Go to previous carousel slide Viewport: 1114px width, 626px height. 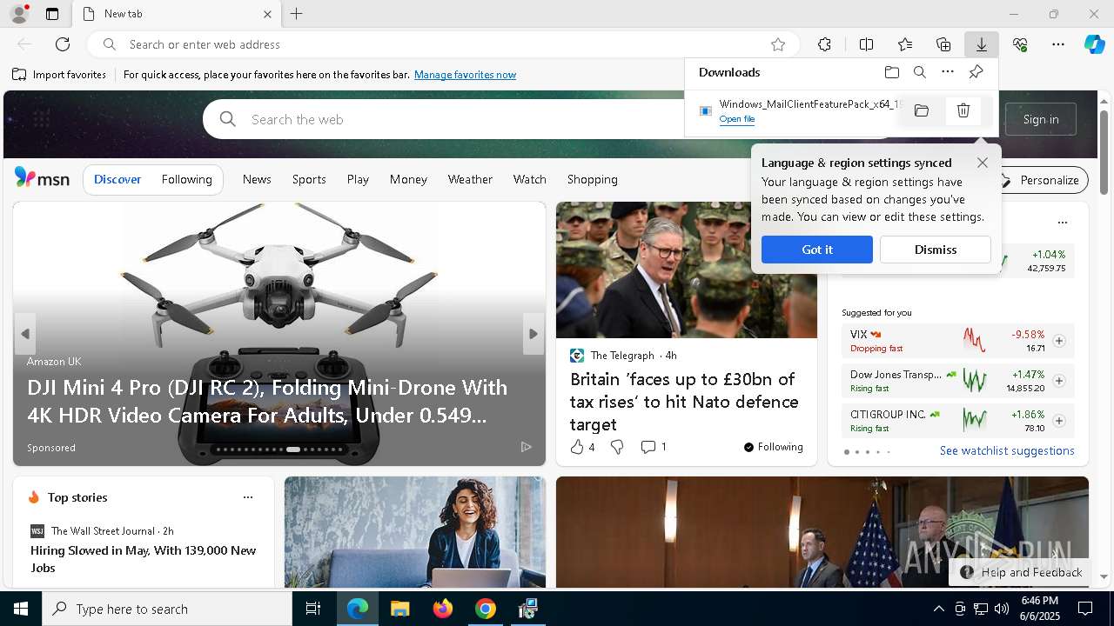point(25,334)
